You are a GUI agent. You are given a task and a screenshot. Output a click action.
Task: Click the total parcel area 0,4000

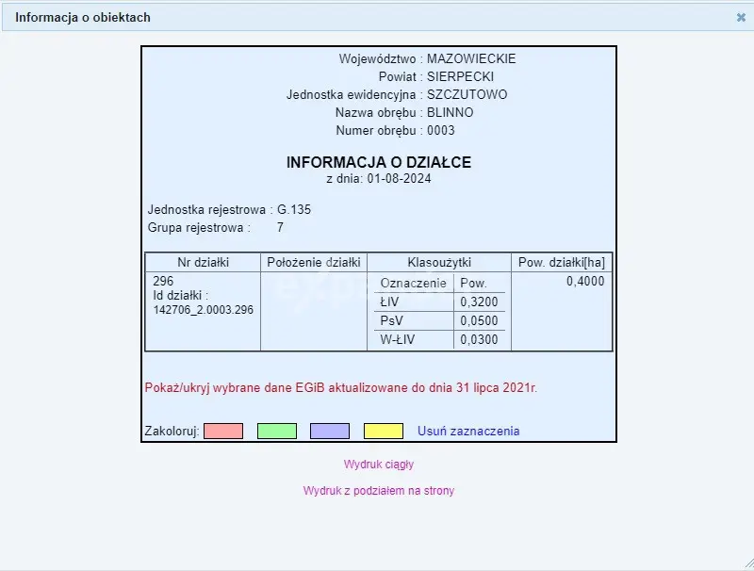[585, 282]
